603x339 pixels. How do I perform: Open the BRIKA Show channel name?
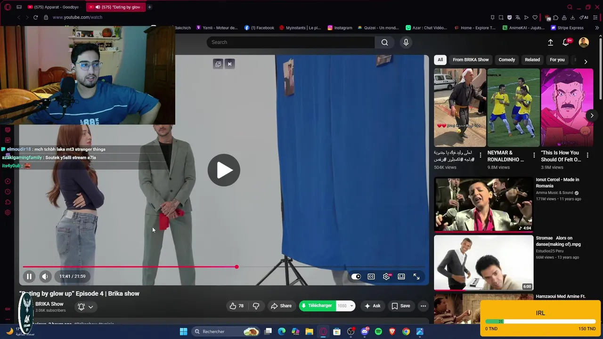(x=49, y=304)
